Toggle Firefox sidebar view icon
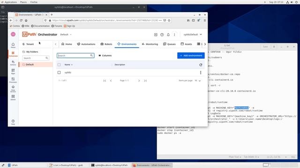300x168 pixels. click(x=194, y=21)
